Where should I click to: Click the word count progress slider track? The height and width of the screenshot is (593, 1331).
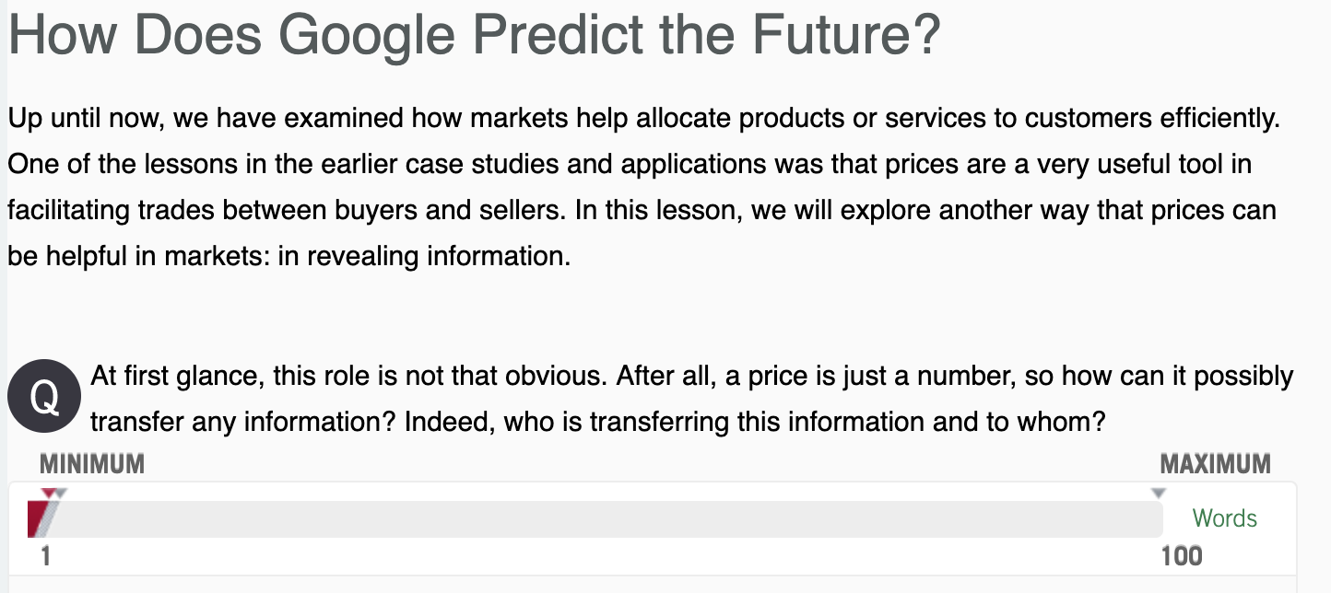(599, 520)
